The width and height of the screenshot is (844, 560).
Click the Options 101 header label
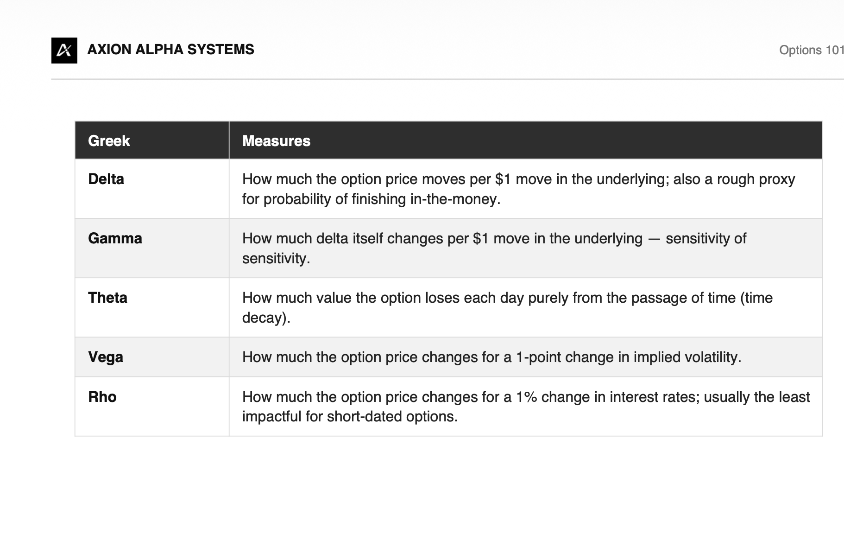pos(812,50)
